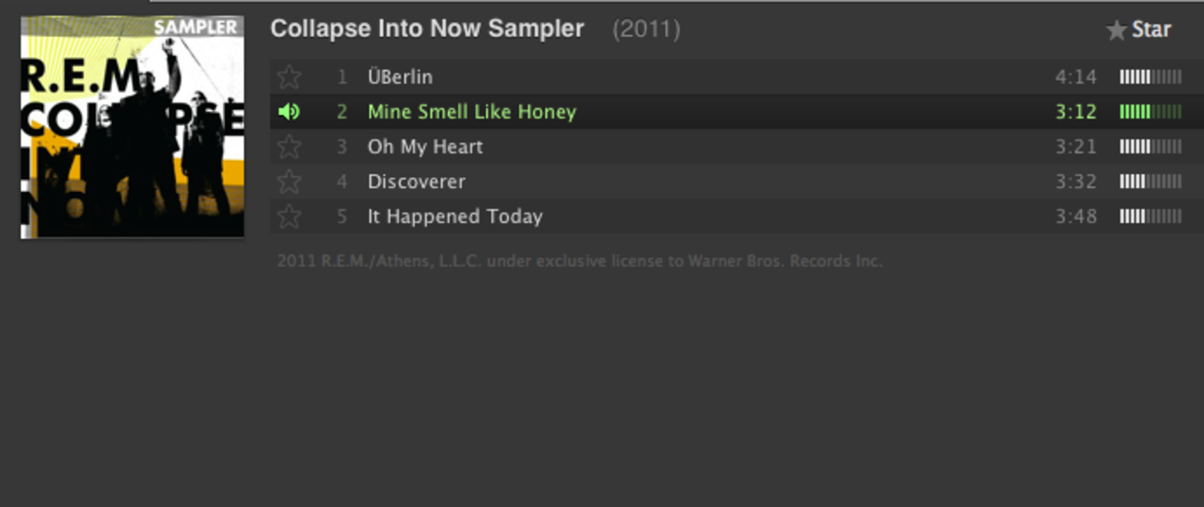Select the Discoverer track title
Screen dimensions: 1204x507
click(417, 182)
